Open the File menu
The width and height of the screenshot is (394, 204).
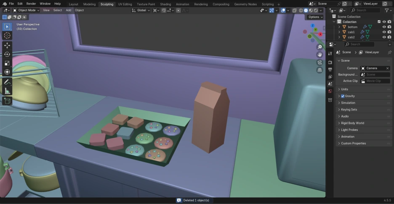[11, 4]
